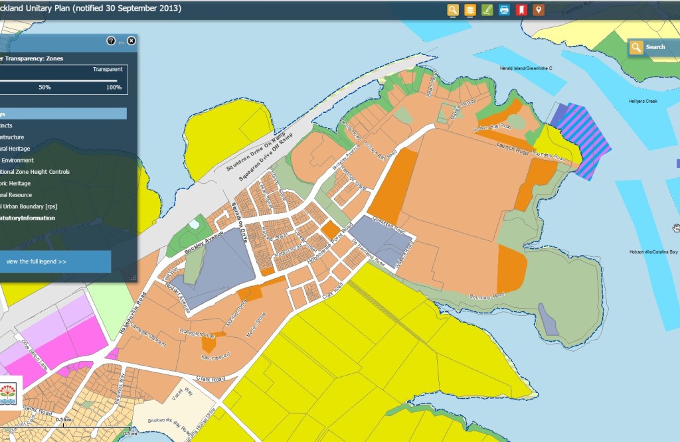Close the layer transparency panel
Image resolution: width=680 pixels, height=442 pixels.
coord(131,41)
